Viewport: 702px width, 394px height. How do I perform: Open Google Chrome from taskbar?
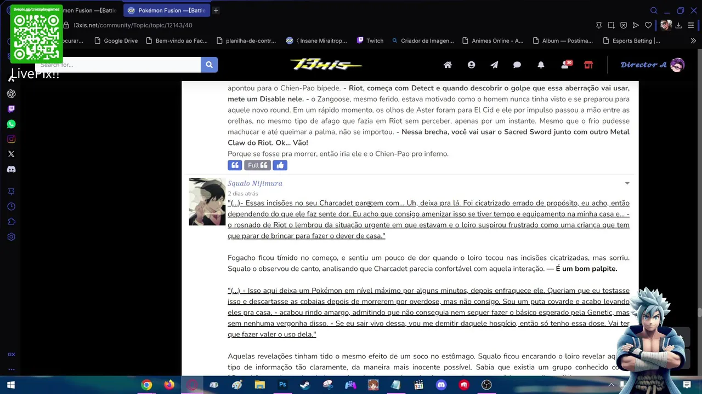pos(146,385)
